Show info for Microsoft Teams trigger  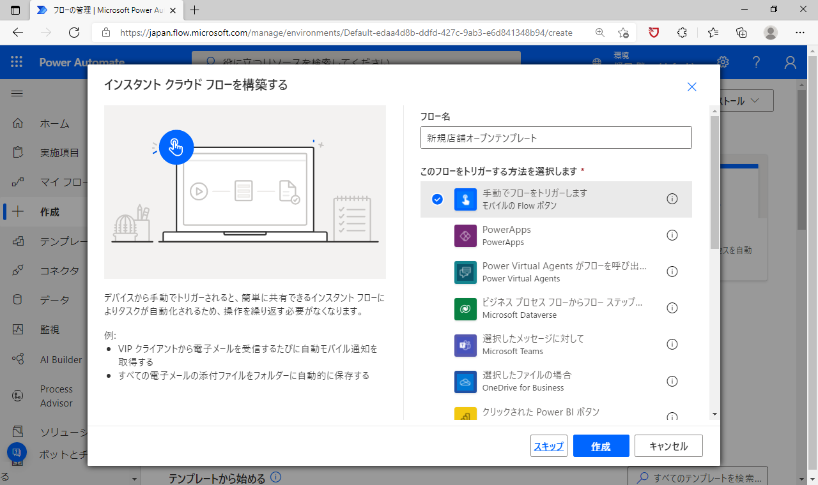point(672,344)
